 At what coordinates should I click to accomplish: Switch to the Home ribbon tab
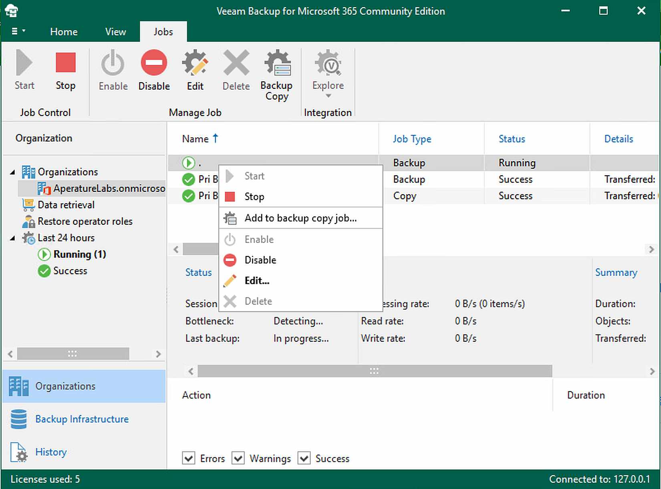point(64,32)
